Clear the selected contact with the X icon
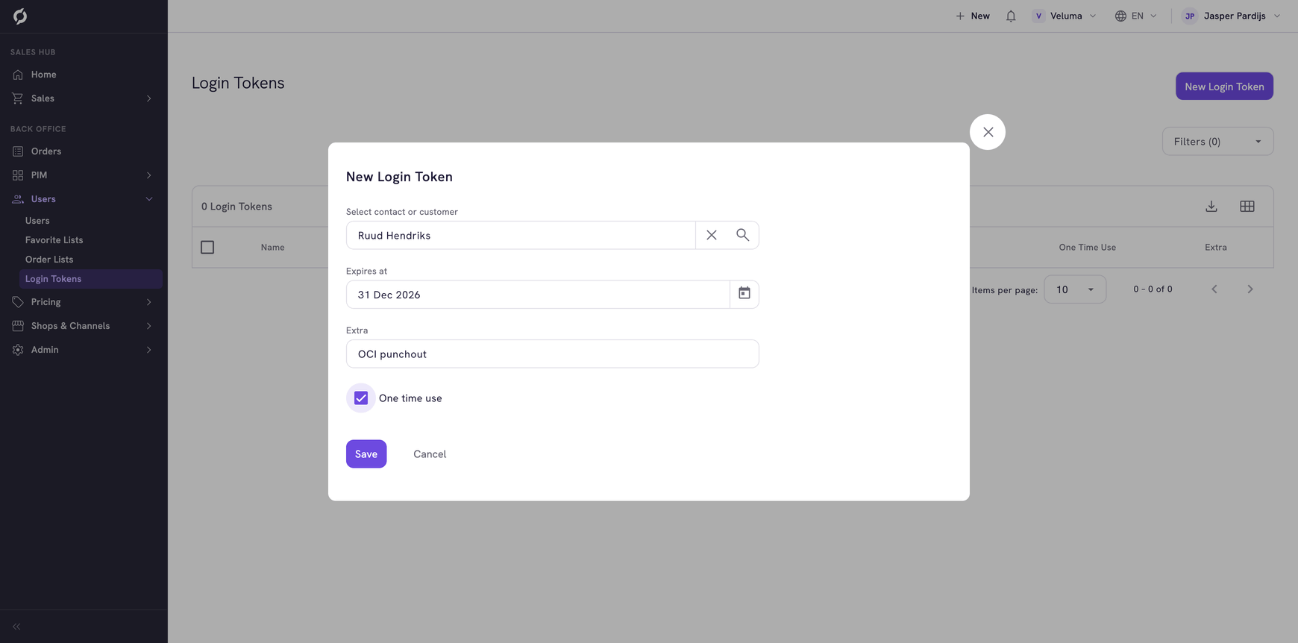Screen dimensions: 1298x643 (x=712, y=235)
